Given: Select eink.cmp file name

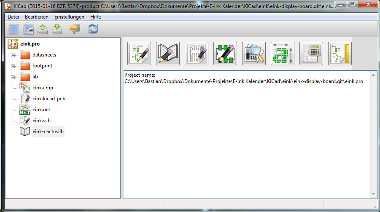Looking at the screenshot, I should [x=43, y=88].
